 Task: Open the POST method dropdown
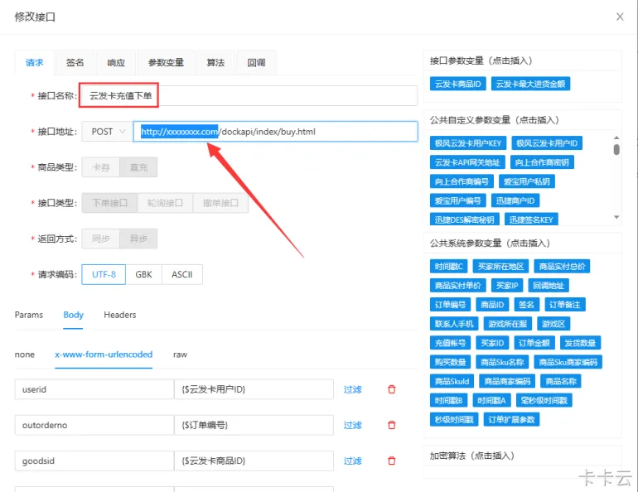[x=107, y=132]
